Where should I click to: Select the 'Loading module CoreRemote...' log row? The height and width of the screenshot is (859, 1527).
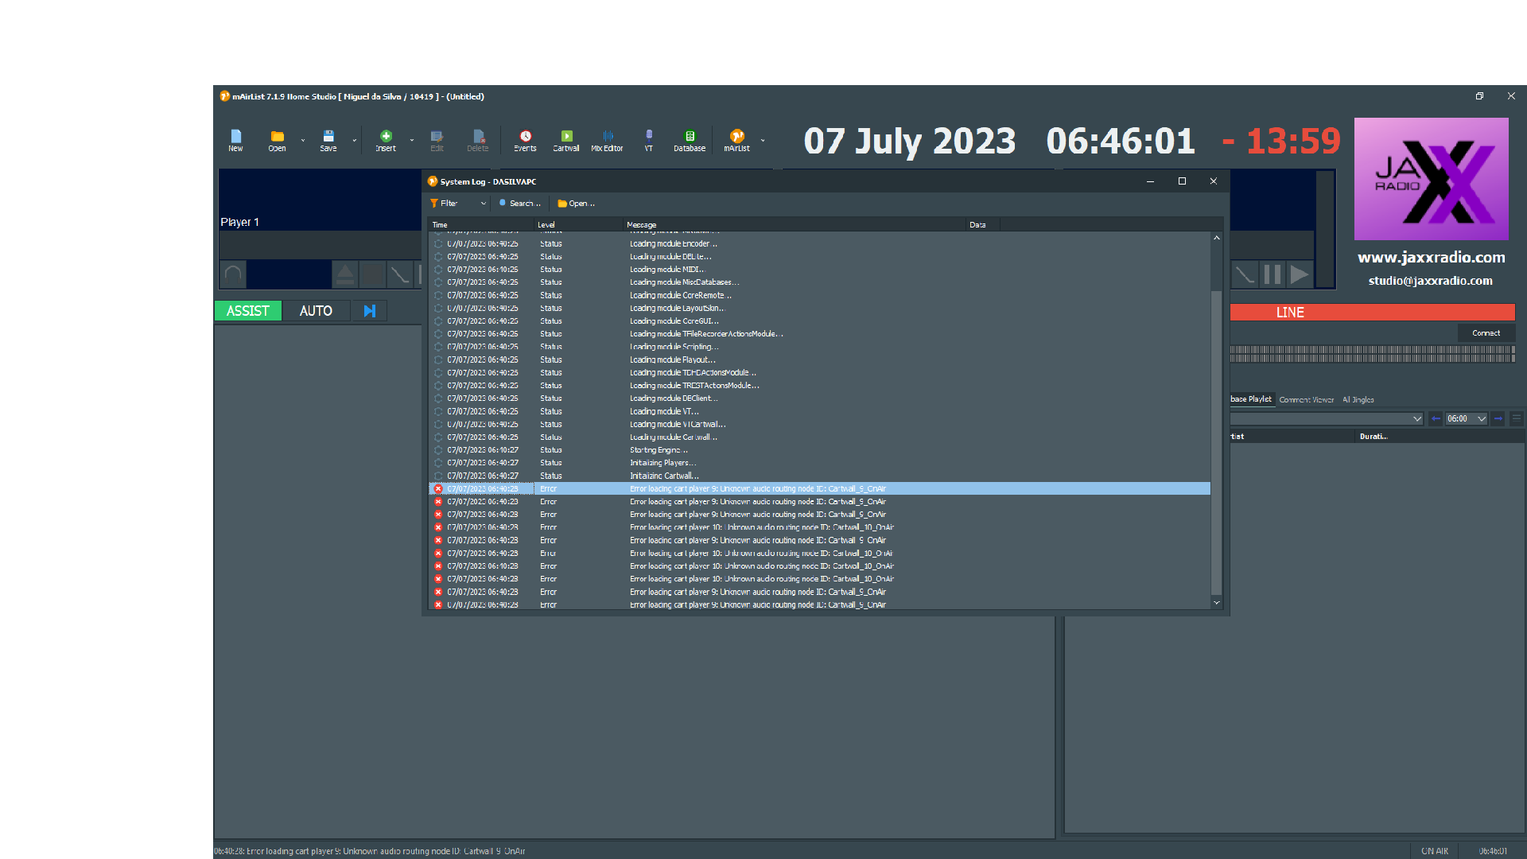819,295
